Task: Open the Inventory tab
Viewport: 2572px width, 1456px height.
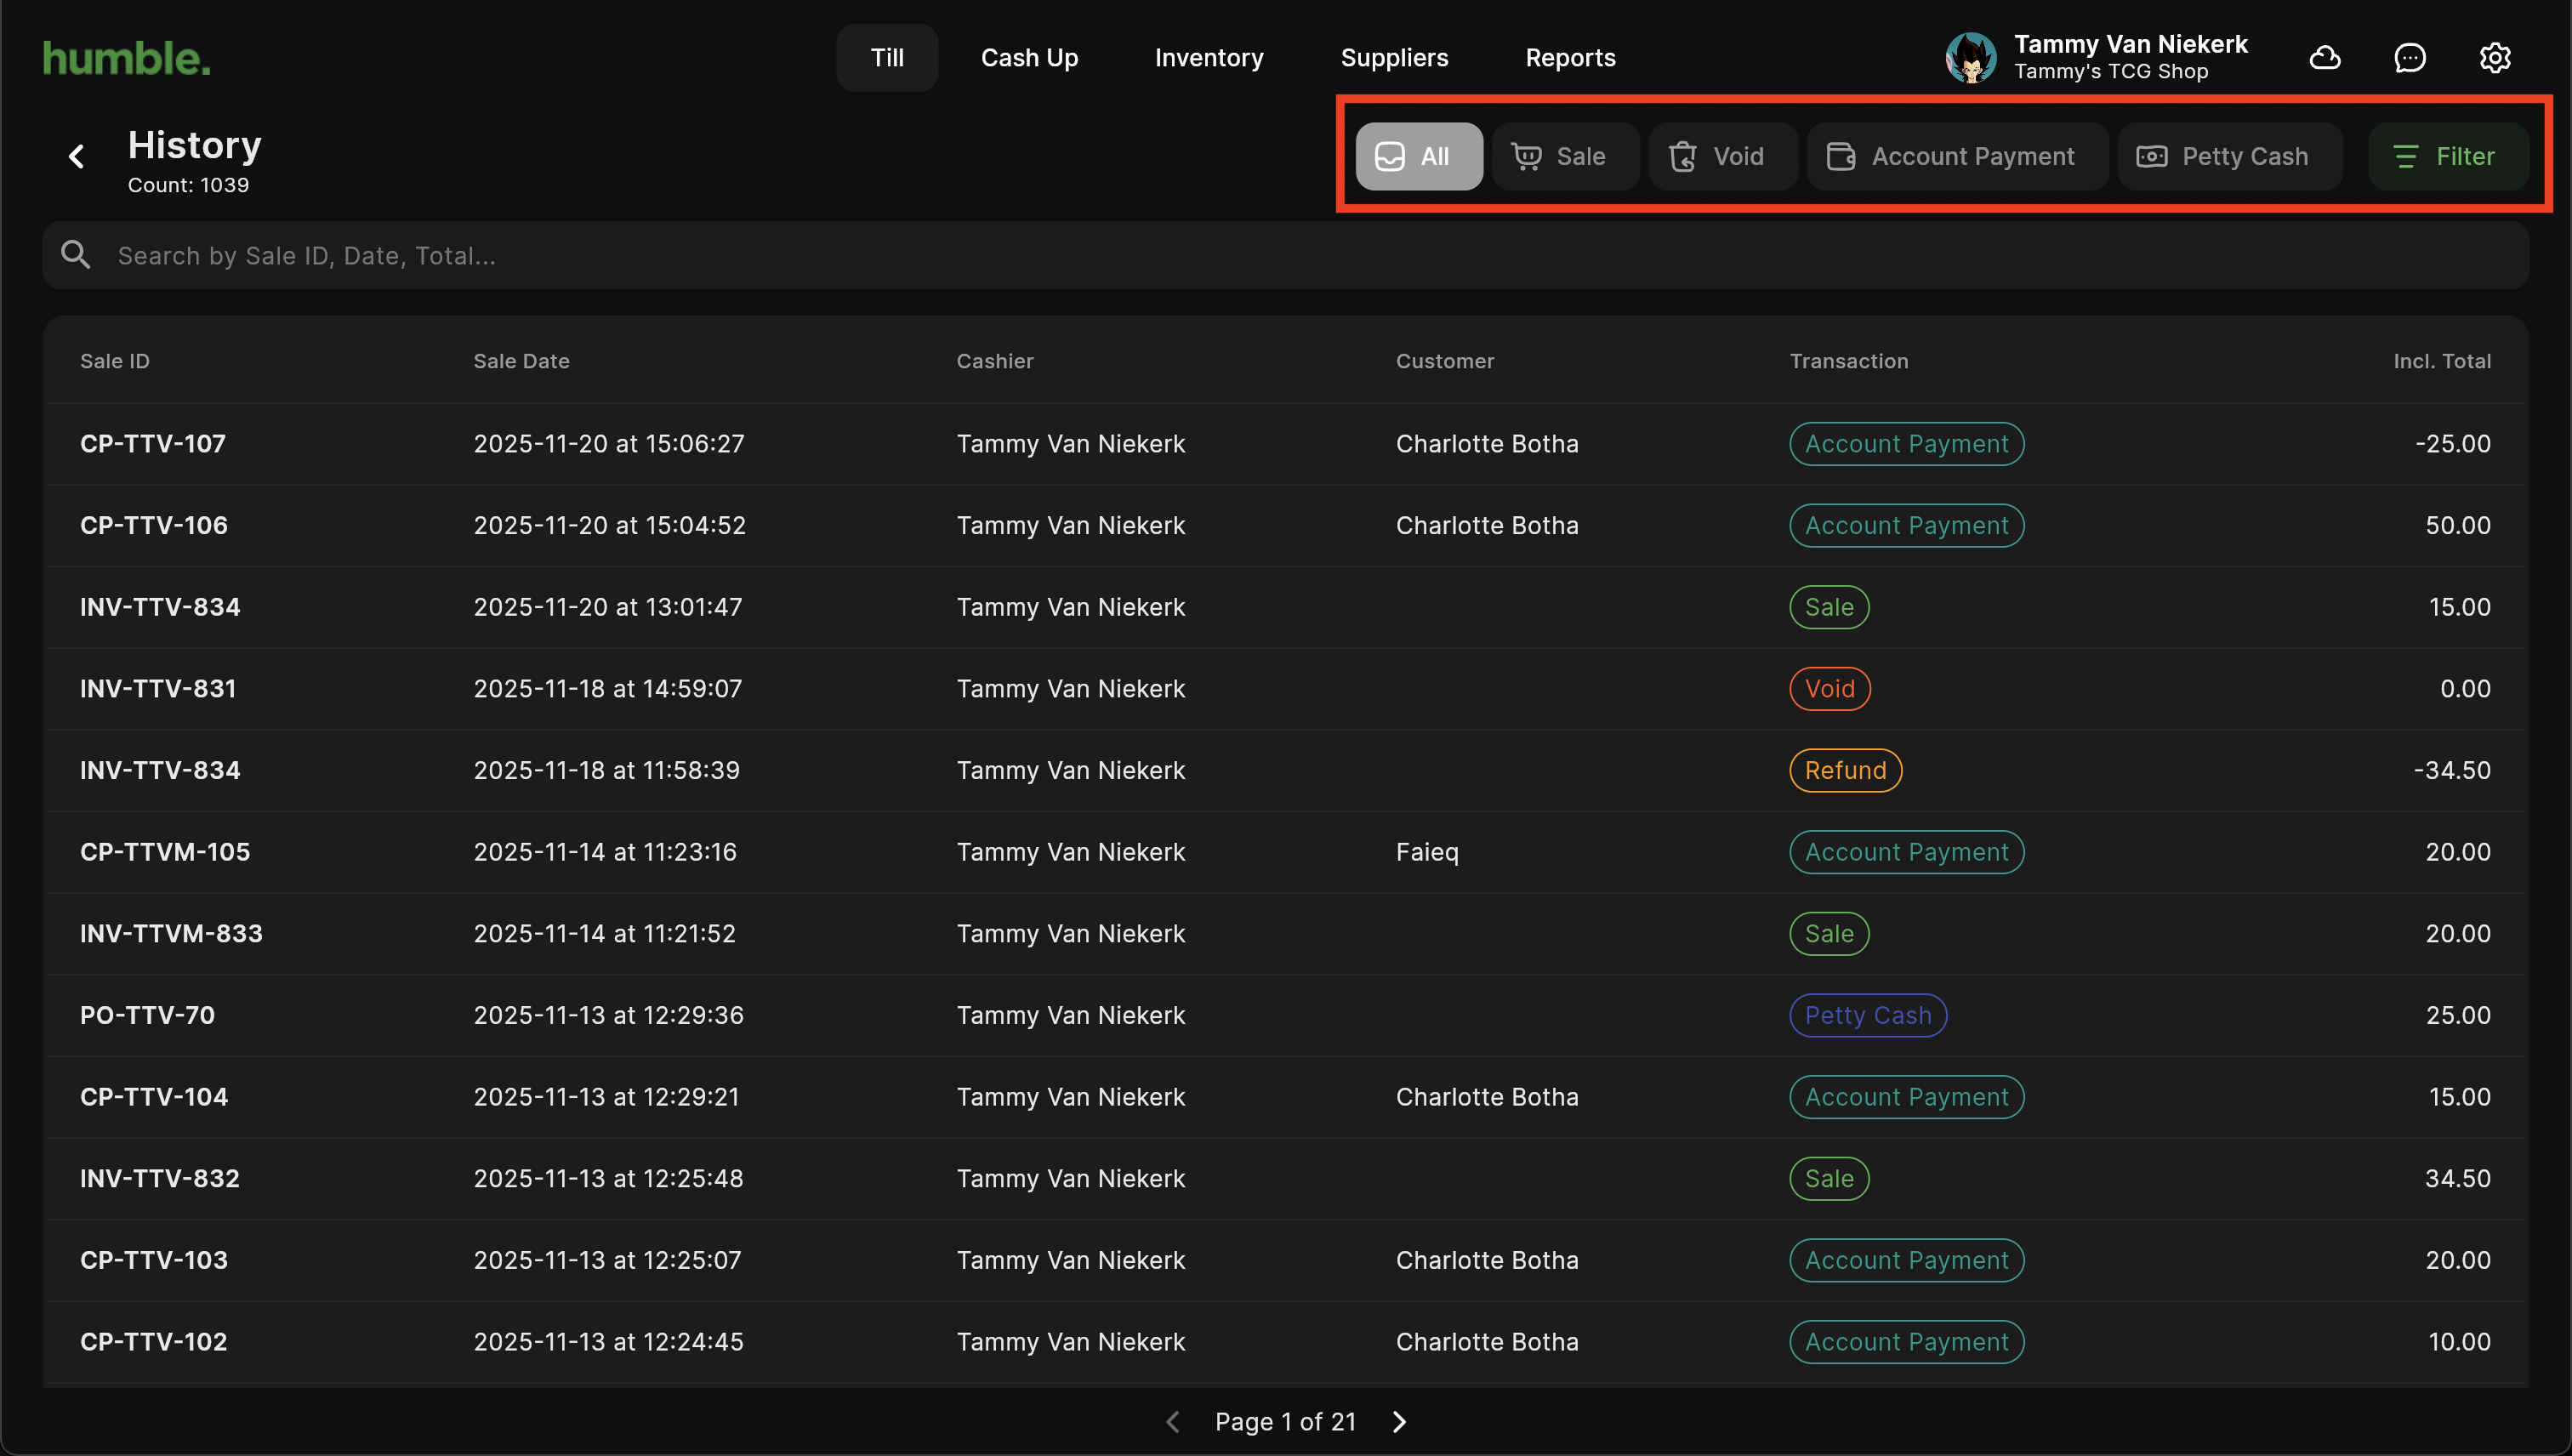Action: (x=1209, y=58)
